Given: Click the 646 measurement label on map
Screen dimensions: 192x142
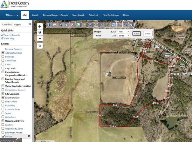Looking at the screenshot, I should pos(115,105).
